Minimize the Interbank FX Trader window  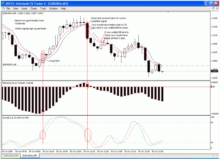point(206,4)
